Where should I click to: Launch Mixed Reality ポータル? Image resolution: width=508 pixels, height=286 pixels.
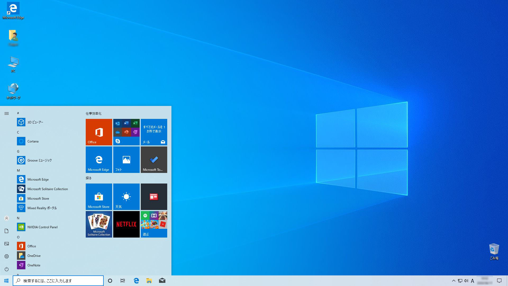pos(48,208)
